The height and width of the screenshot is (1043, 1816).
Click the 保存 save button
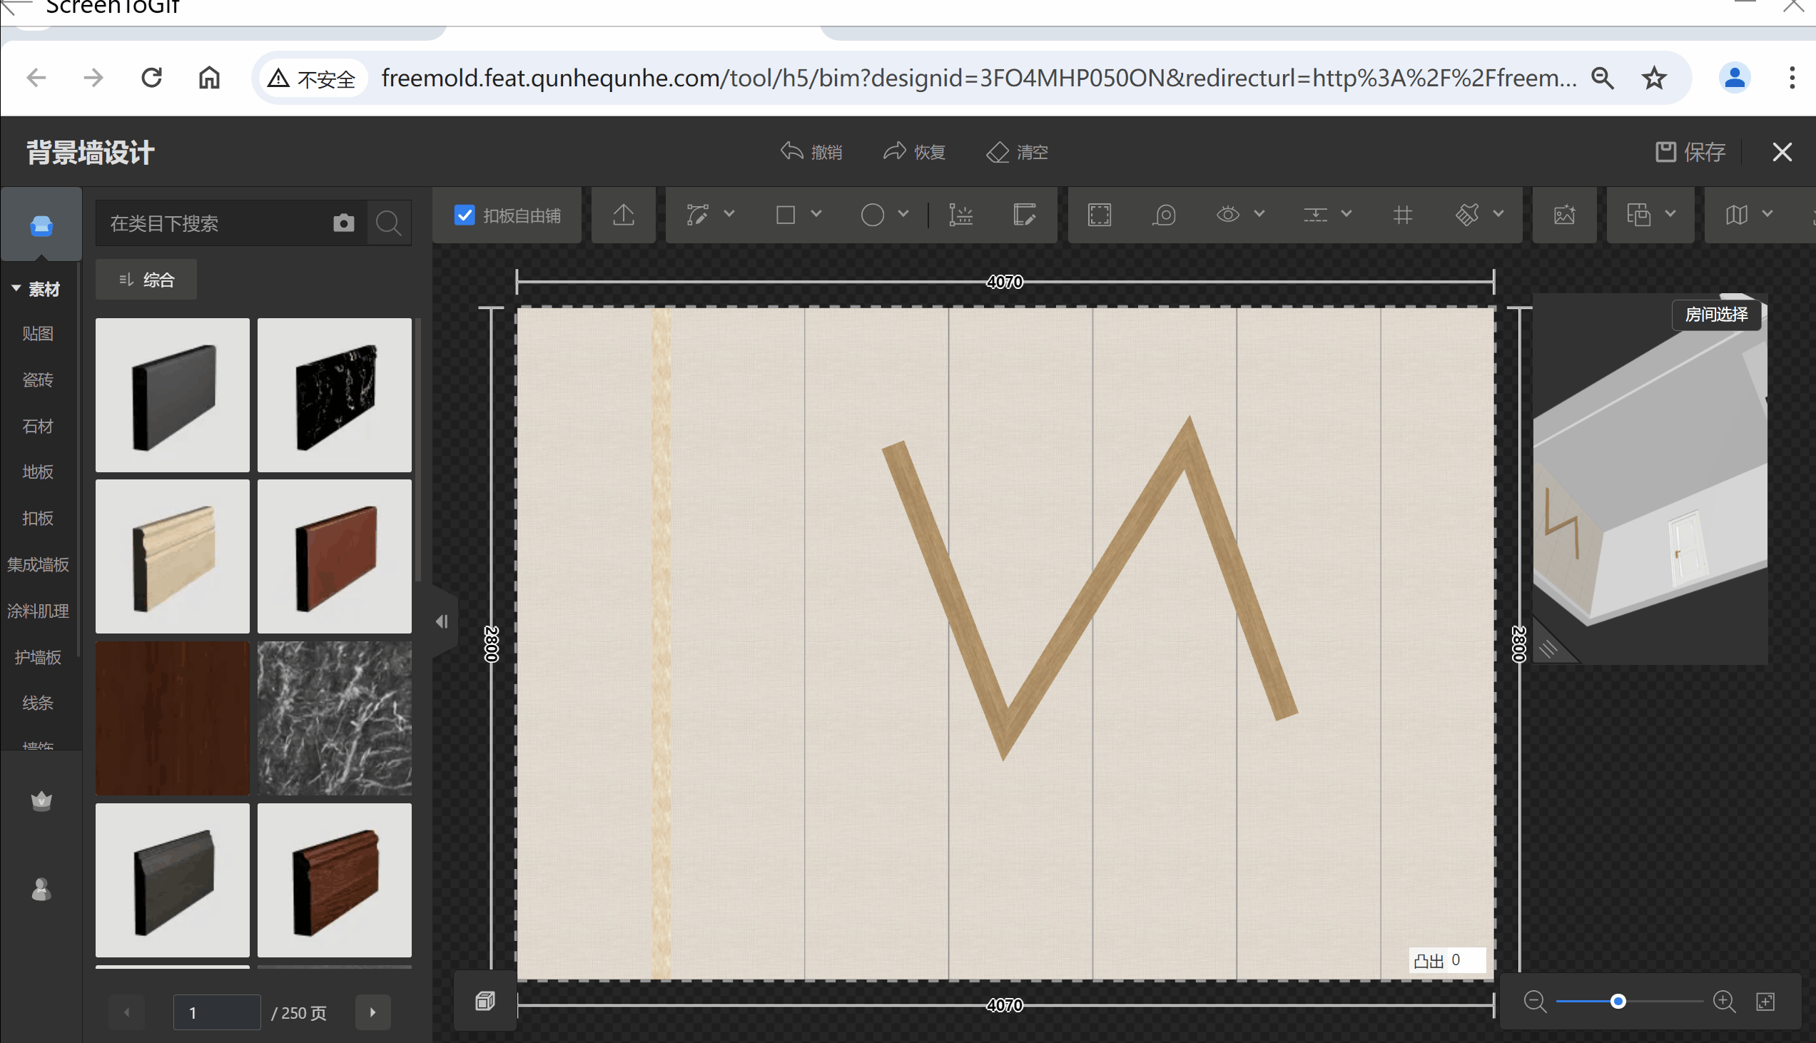point(1690,152)
